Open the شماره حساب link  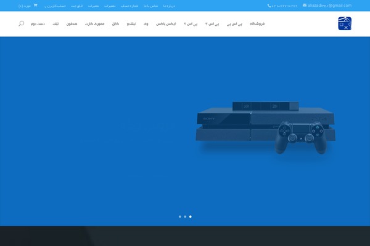[129, 6]
